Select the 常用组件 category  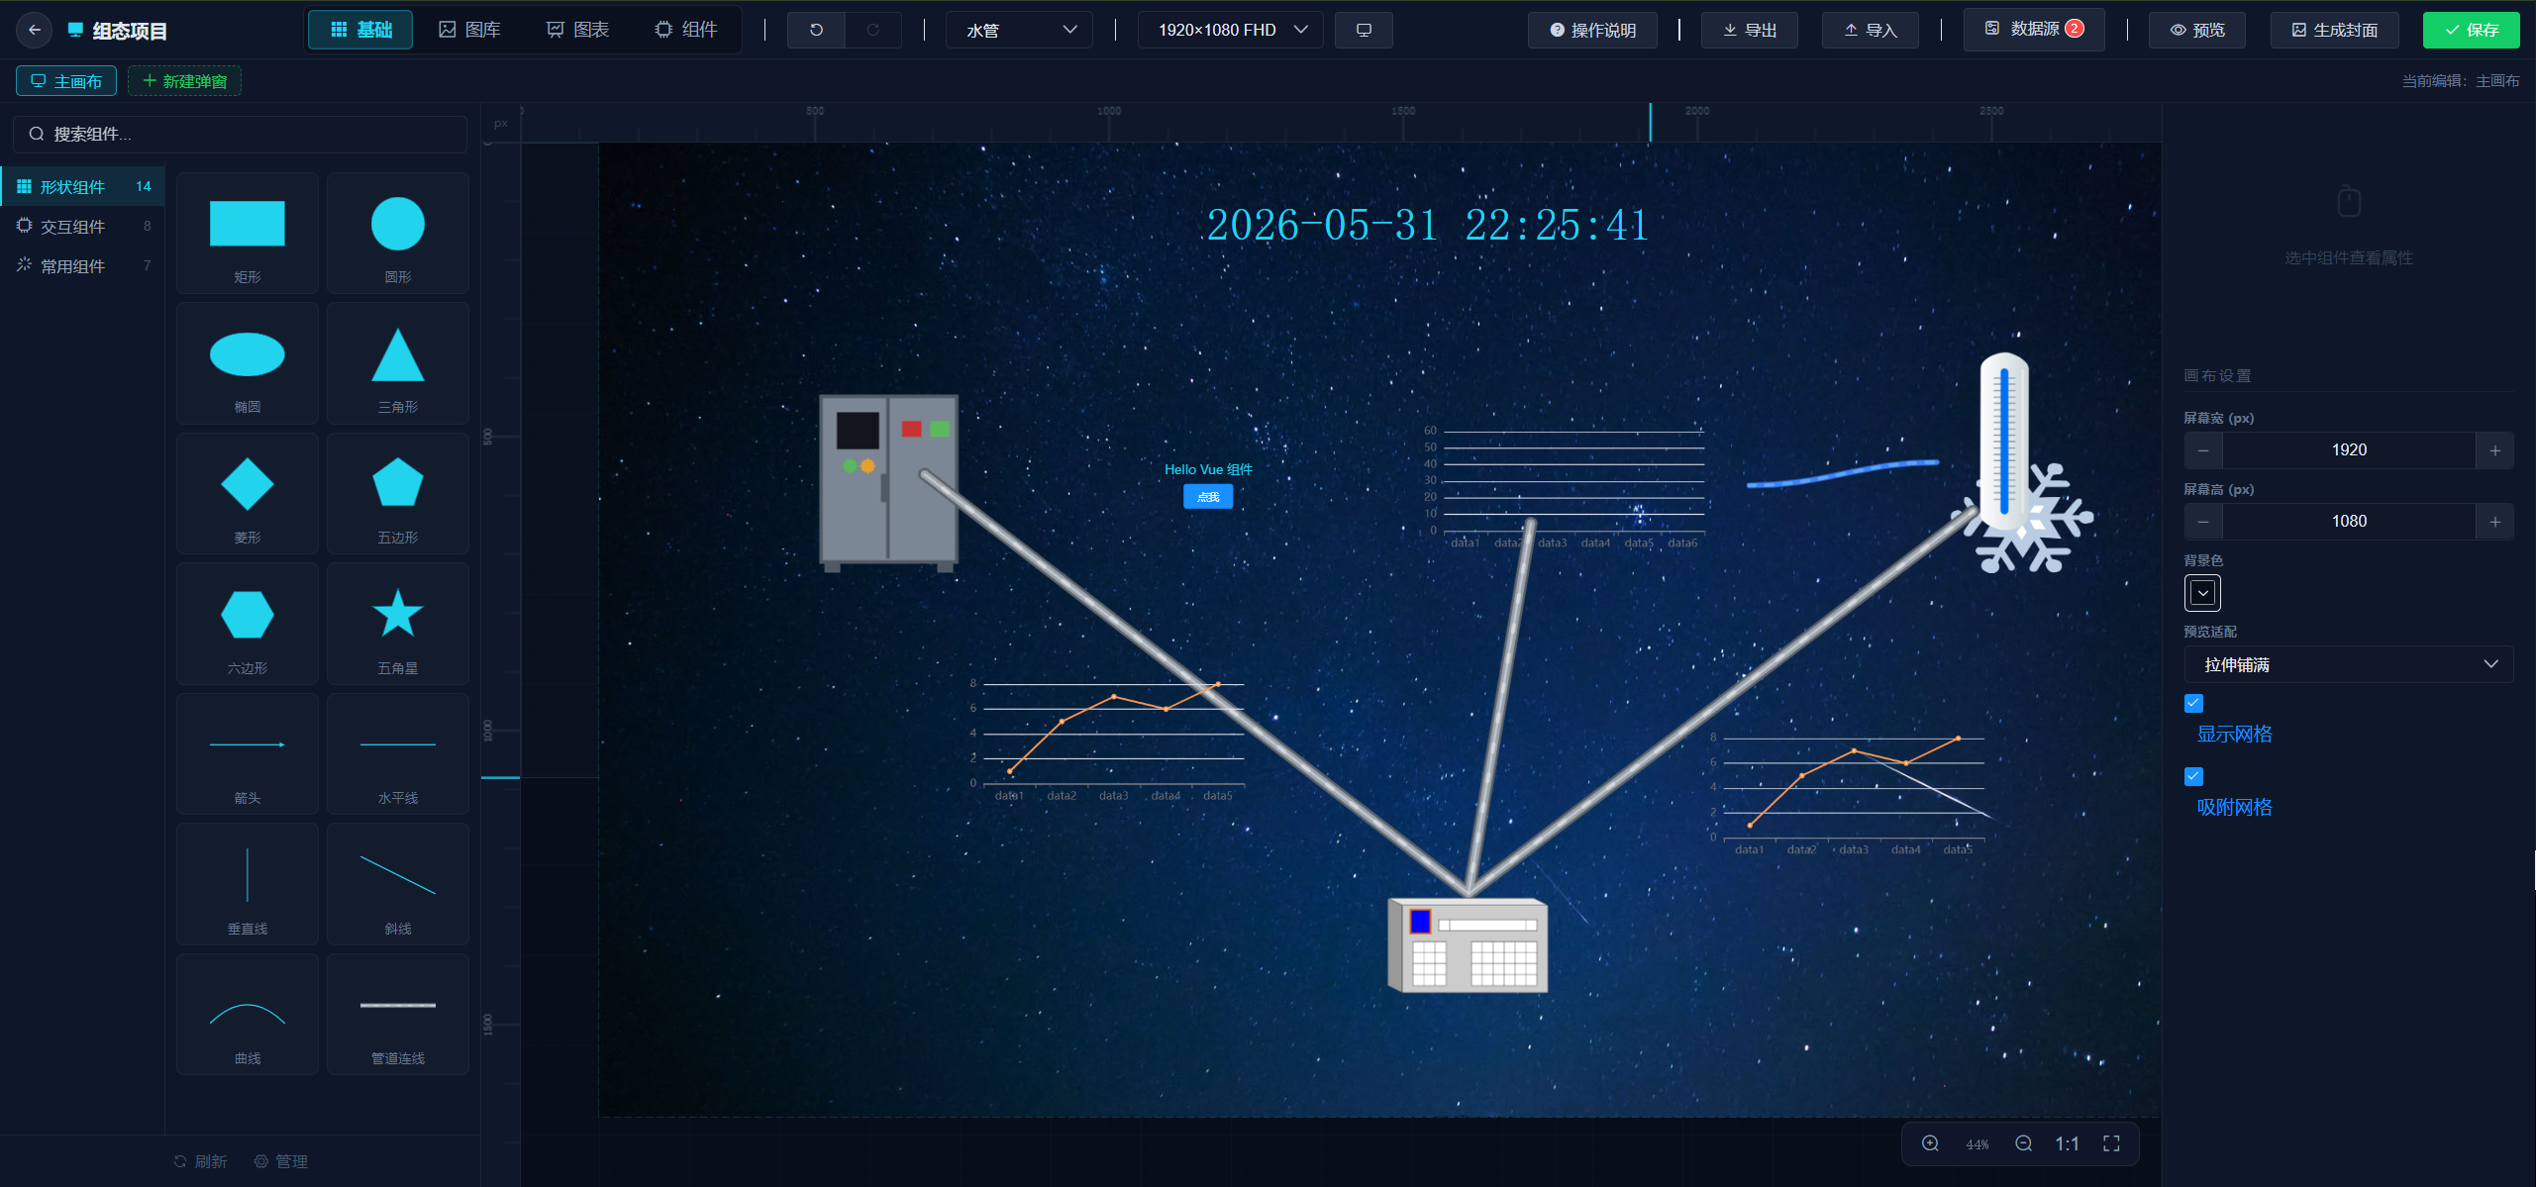coord(83,266)
